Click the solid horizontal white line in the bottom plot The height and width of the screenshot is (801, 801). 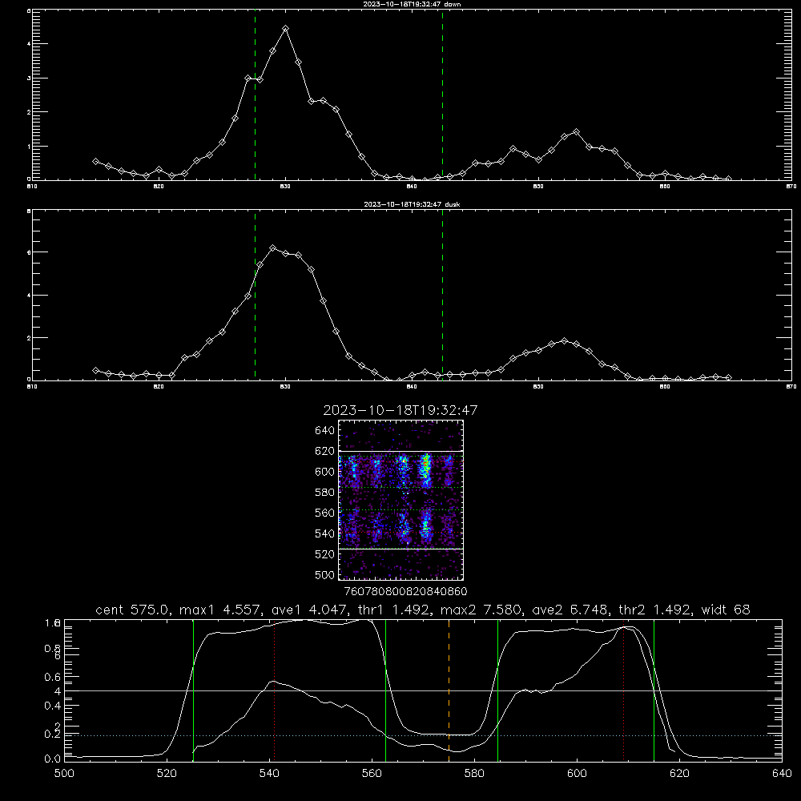(x=423, y=690)
